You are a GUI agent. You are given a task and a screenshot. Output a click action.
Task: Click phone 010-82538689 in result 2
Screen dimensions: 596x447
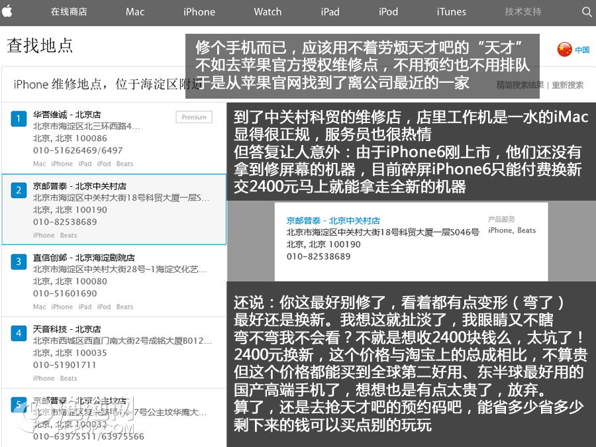coord(65,222)
